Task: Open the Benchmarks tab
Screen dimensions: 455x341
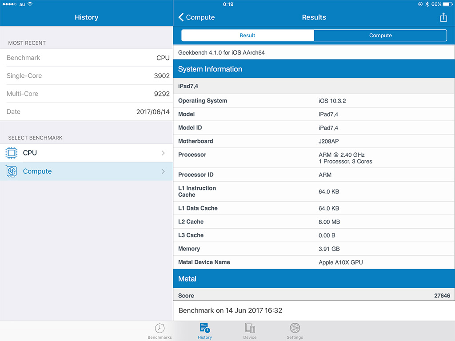Action: point(160,331)
